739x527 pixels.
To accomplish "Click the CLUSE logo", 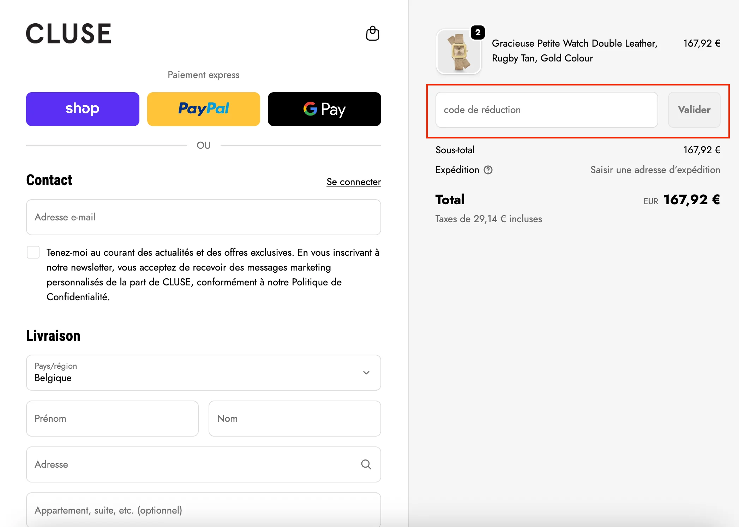I will click(68, 34).
